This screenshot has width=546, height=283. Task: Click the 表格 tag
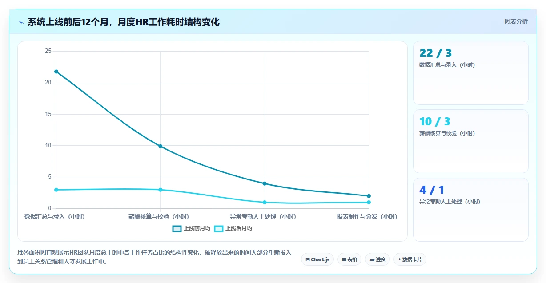click(x=349, y=259)
